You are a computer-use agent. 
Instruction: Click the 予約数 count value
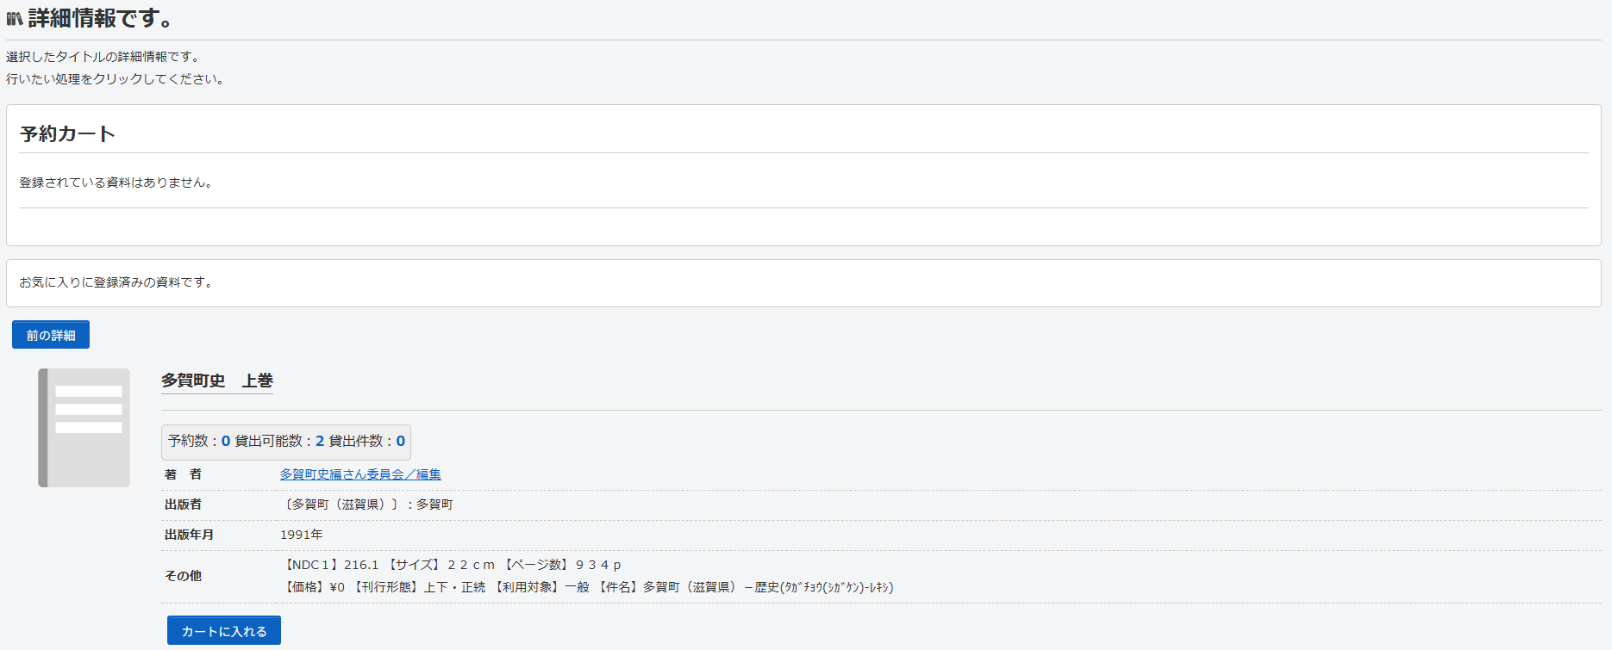tap(226, 441)
